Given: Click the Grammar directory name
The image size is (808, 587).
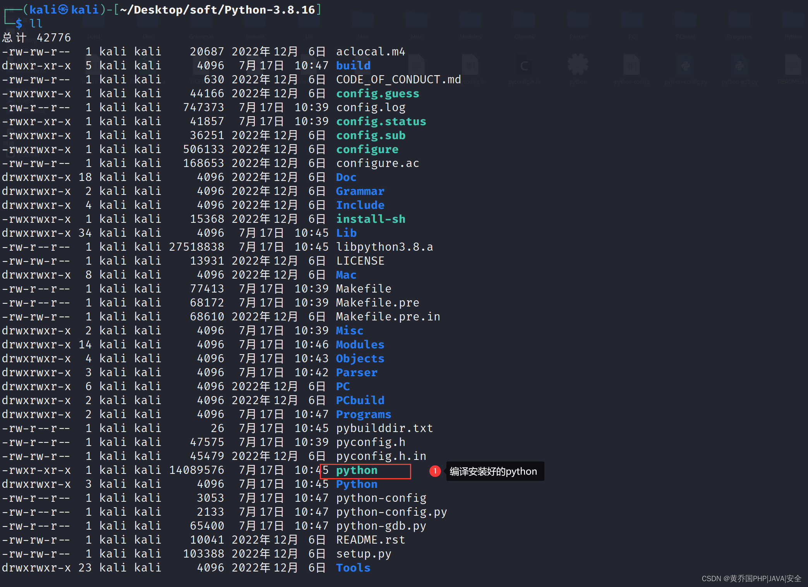Looking at the screenshot, I should 360,191.
